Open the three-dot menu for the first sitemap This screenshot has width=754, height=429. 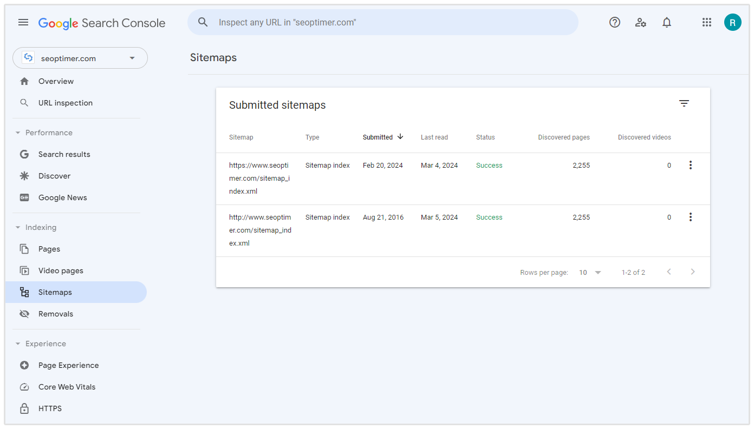(690, 165)
